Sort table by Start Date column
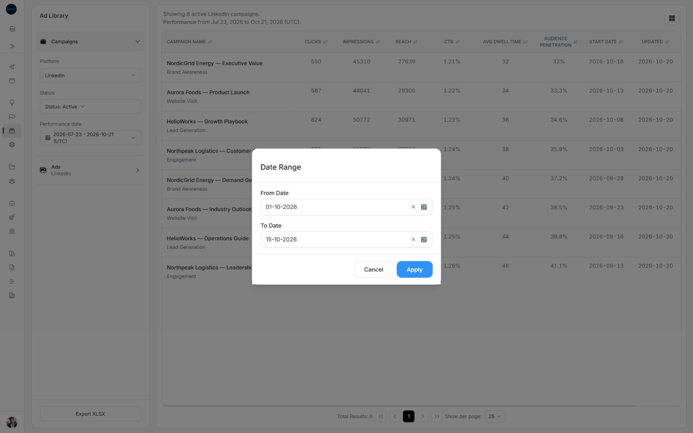The height and width of the screenshot is (433, 693). coord(606,42)
